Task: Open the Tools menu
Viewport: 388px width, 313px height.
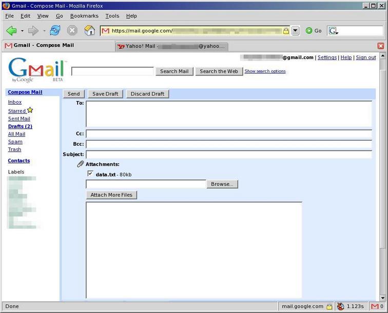Action: click(112, 16)
